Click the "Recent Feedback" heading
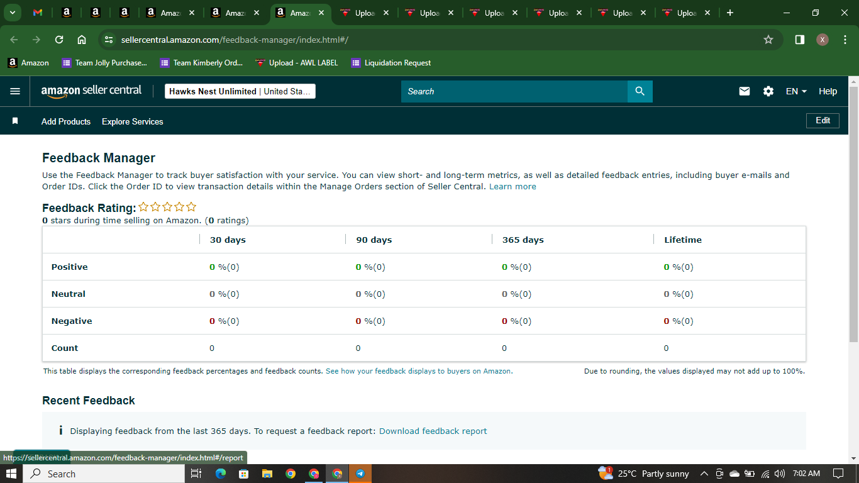The width and height of the screenshot is (859, 483). (x=89, y=401)
